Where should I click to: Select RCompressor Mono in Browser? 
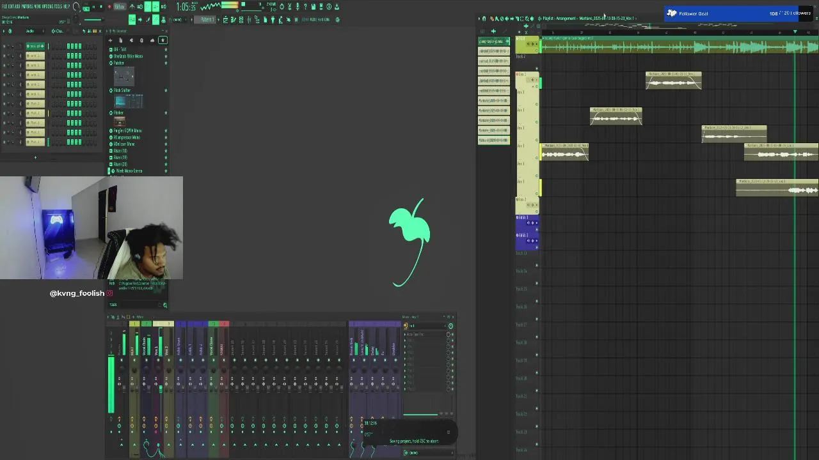coord(127,137)
